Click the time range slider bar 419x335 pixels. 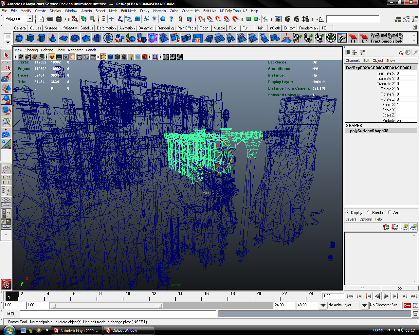click(x=107, y=305)
